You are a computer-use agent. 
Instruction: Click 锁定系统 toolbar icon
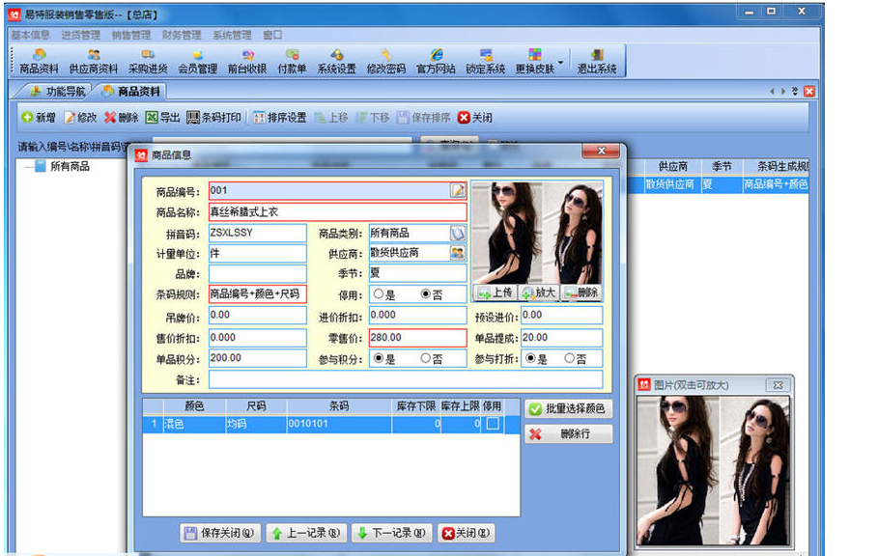[x=486, y=62]
